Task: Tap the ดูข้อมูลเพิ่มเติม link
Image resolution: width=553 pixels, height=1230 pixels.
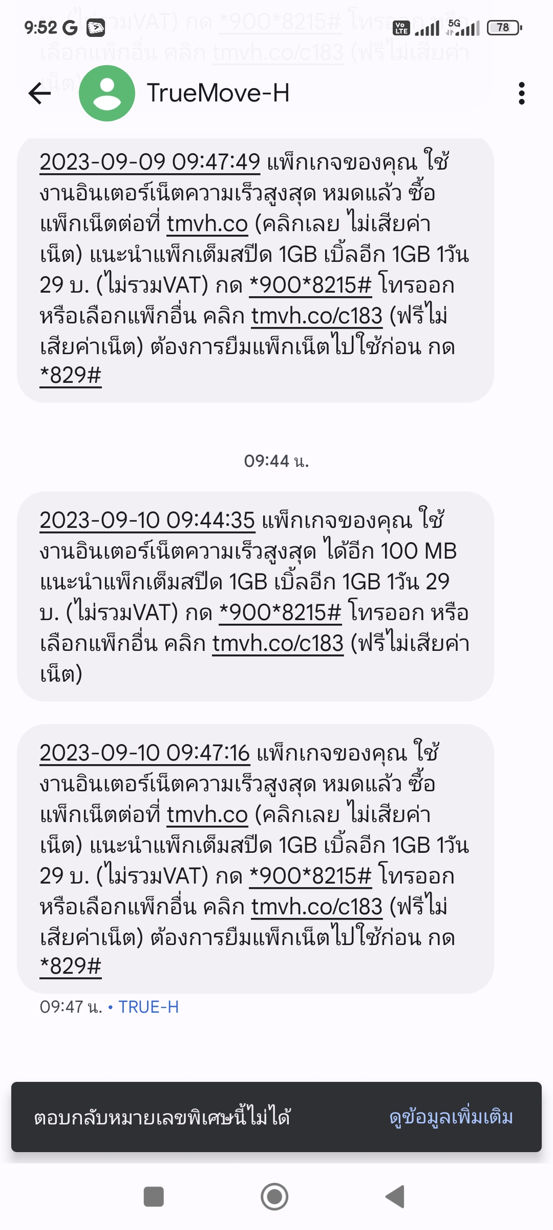Action: [x=451, y=1117]
